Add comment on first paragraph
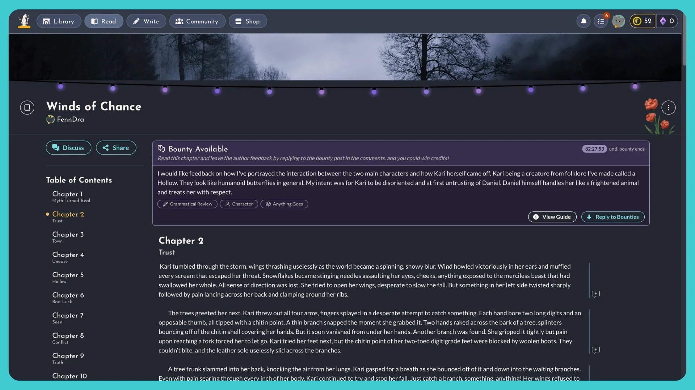Screen dimensions: 695x390 pos(596,294)
